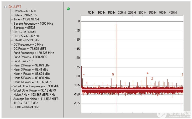The height and width of the screenshot is (119, 192).
Task: Click the SNR = 65.369 dB entry
Action: pyautogui.click(x=25, y=32)
